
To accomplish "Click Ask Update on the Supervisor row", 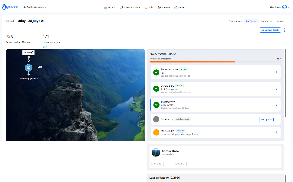I will click(266, 120).
